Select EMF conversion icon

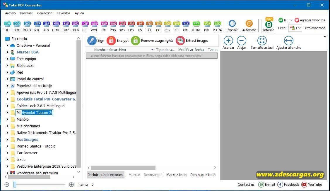104,26
